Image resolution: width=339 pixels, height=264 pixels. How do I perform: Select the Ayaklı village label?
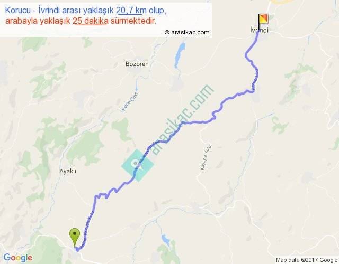coord(68,171)
